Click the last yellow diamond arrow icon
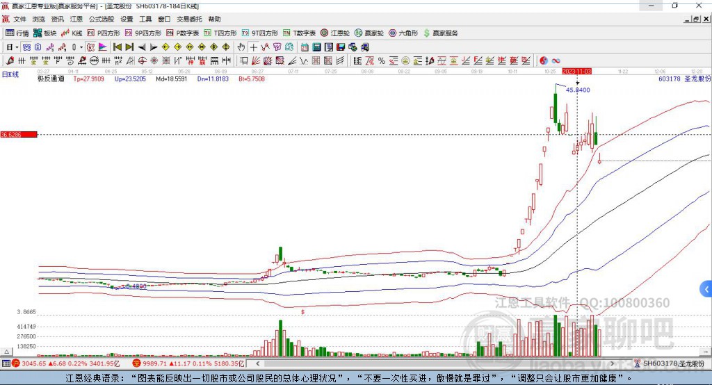 (x=226, y=47)
